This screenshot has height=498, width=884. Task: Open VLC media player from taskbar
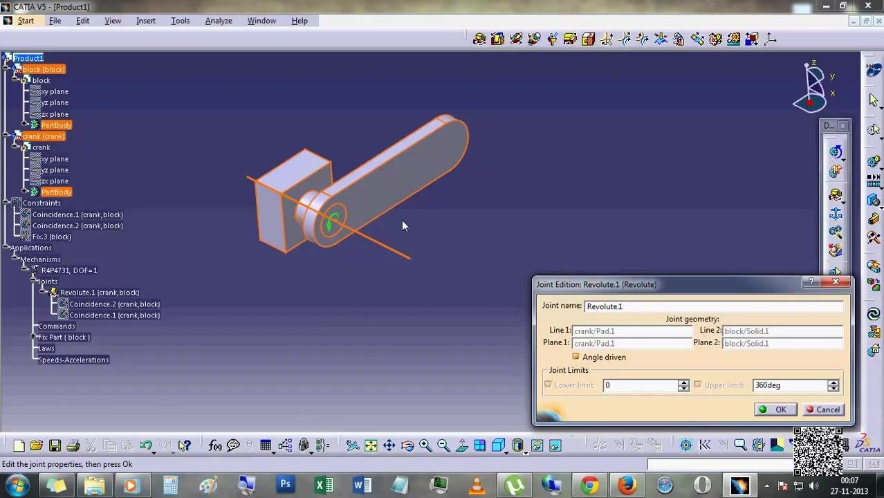(x=477, y=486)
